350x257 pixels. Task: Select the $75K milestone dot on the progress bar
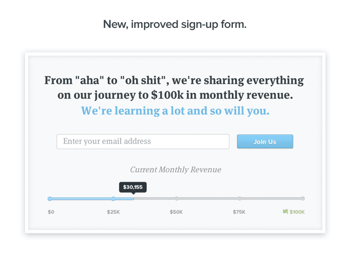[x=239, y=199]
